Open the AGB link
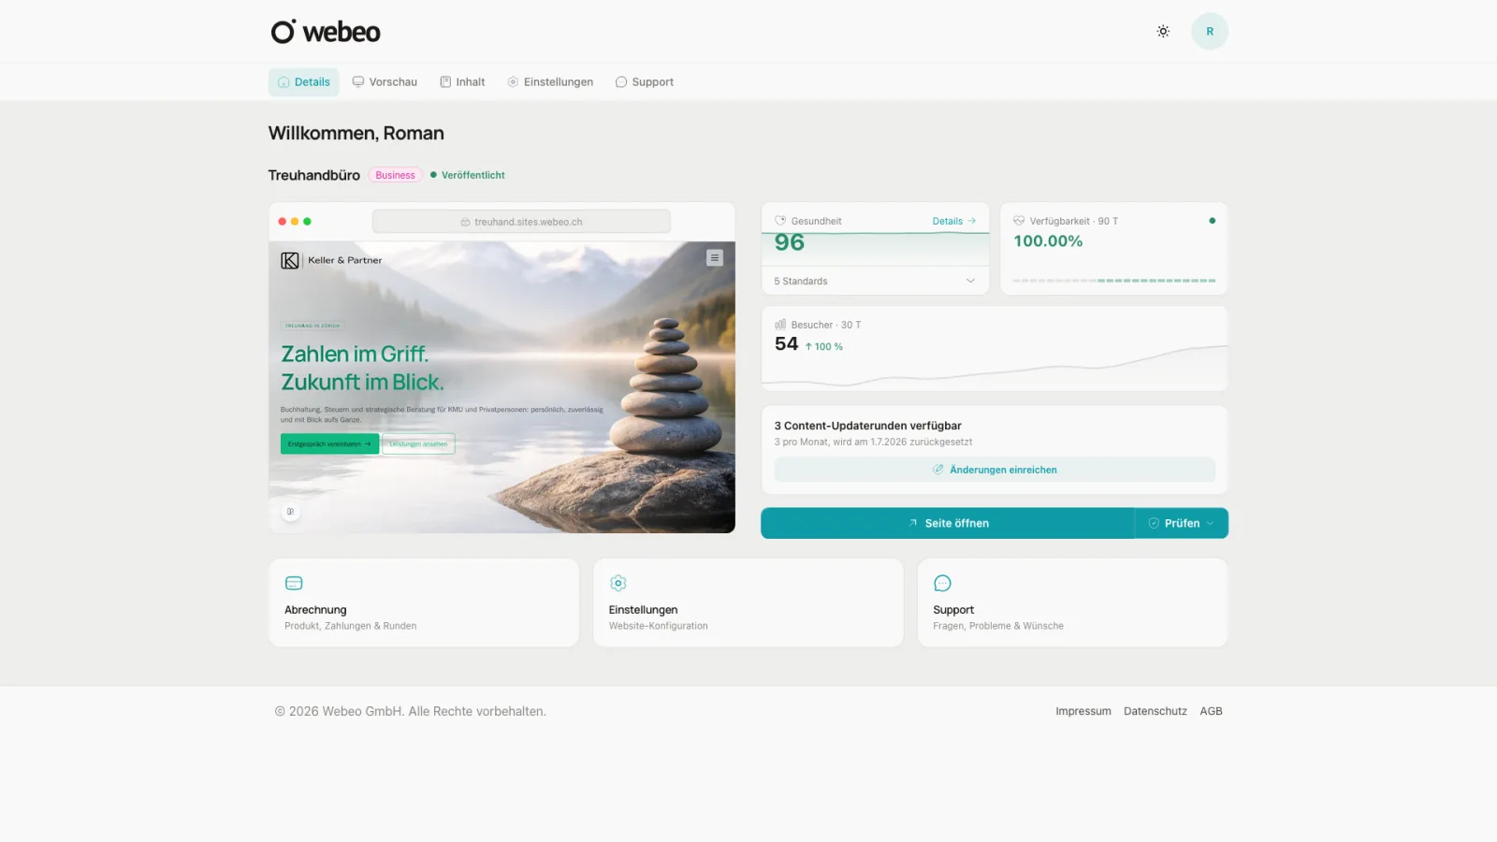This screenshot has width=1497, height=842. coord(1211,711)
